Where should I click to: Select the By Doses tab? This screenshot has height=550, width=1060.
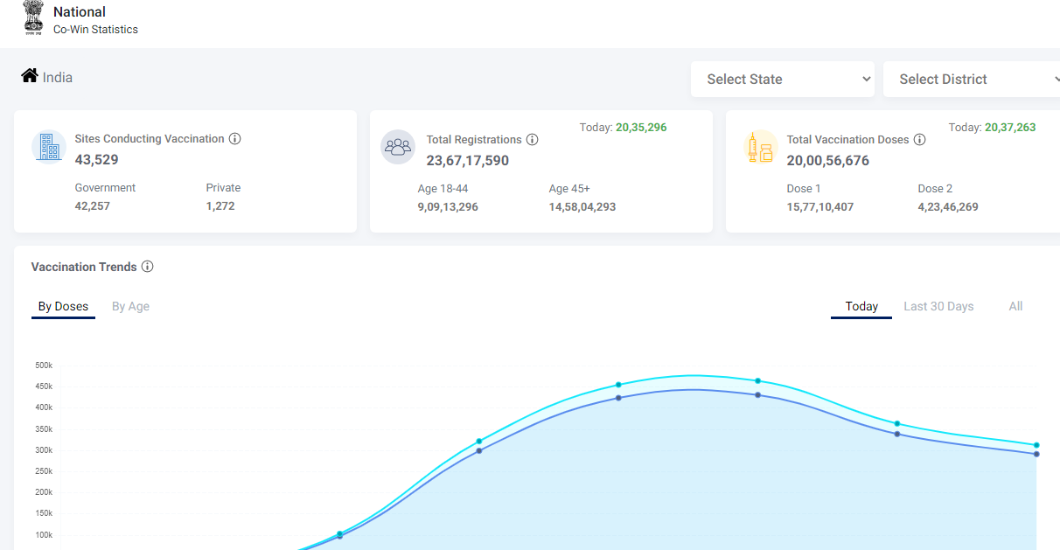[63, 306]
